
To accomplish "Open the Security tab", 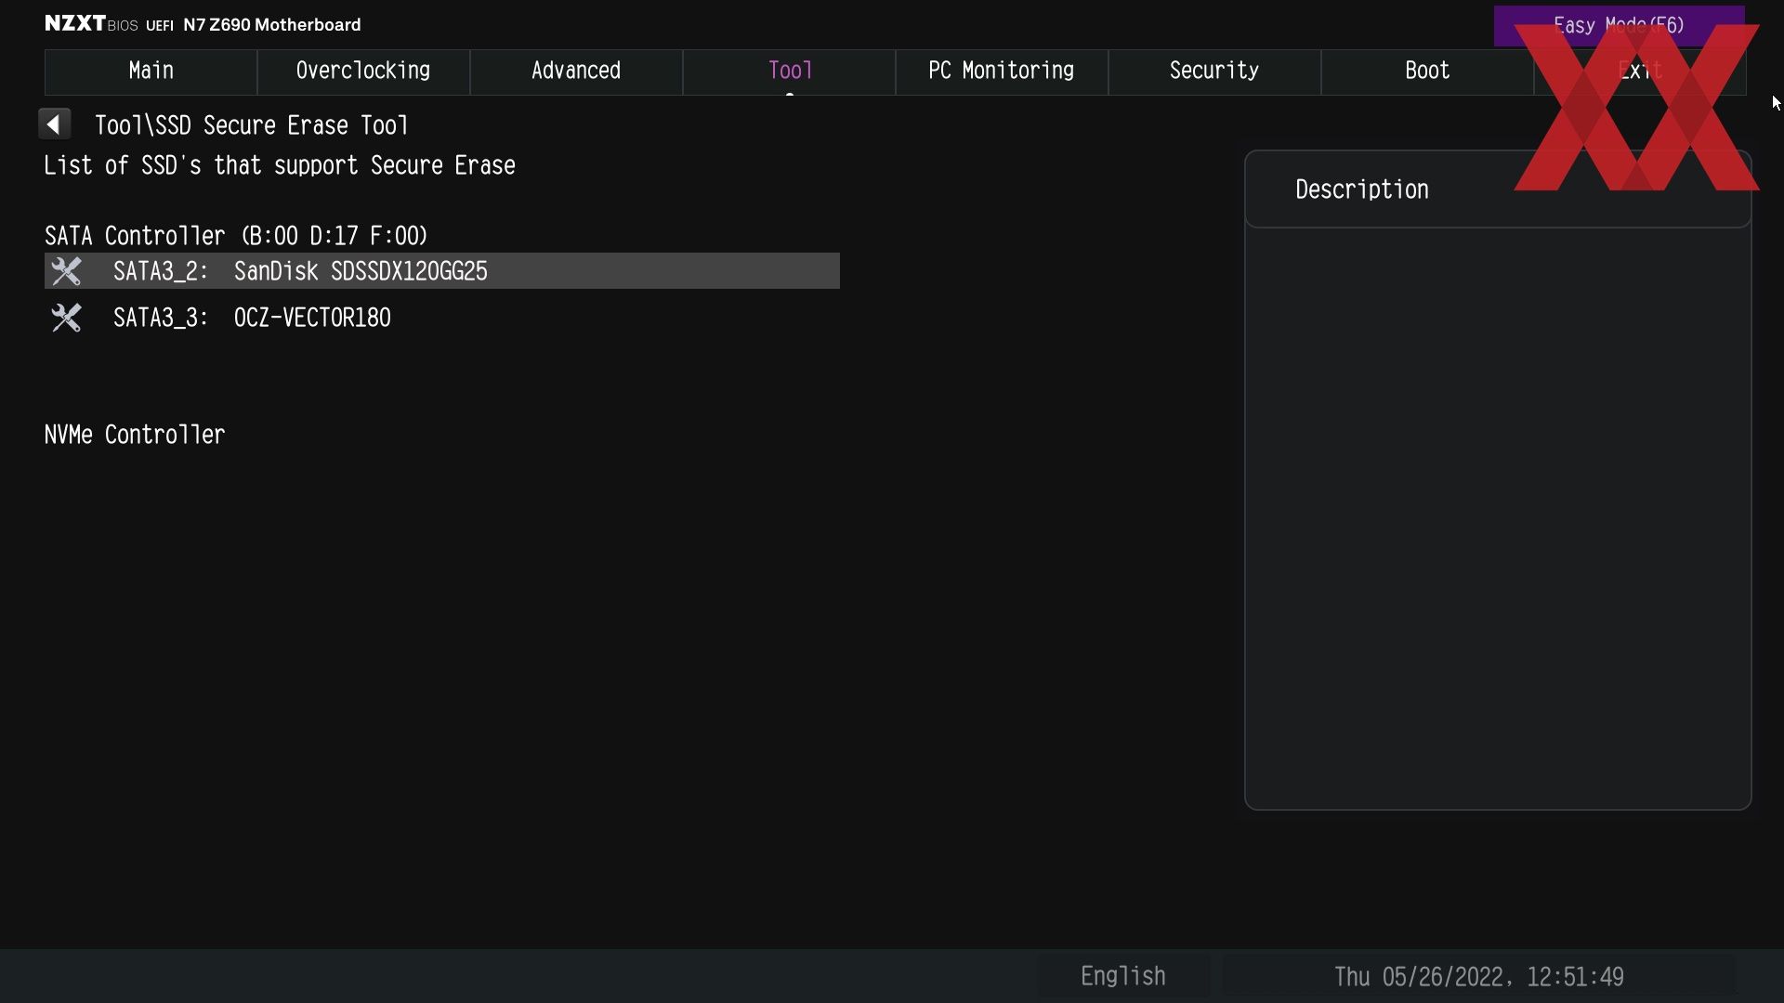I will (x=1214, y=72).
